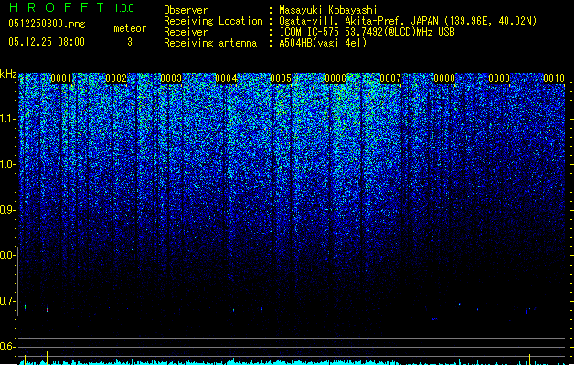Click the 'meteor' count label

130,28
